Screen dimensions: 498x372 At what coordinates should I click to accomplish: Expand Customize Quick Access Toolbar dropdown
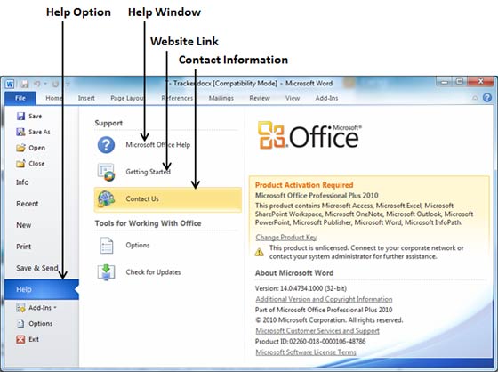pyautogui.click(x=68, y=84)
